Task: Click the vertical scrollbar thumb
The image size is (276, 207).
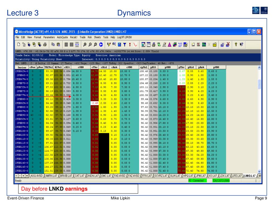Action: (x=259, y=84)
